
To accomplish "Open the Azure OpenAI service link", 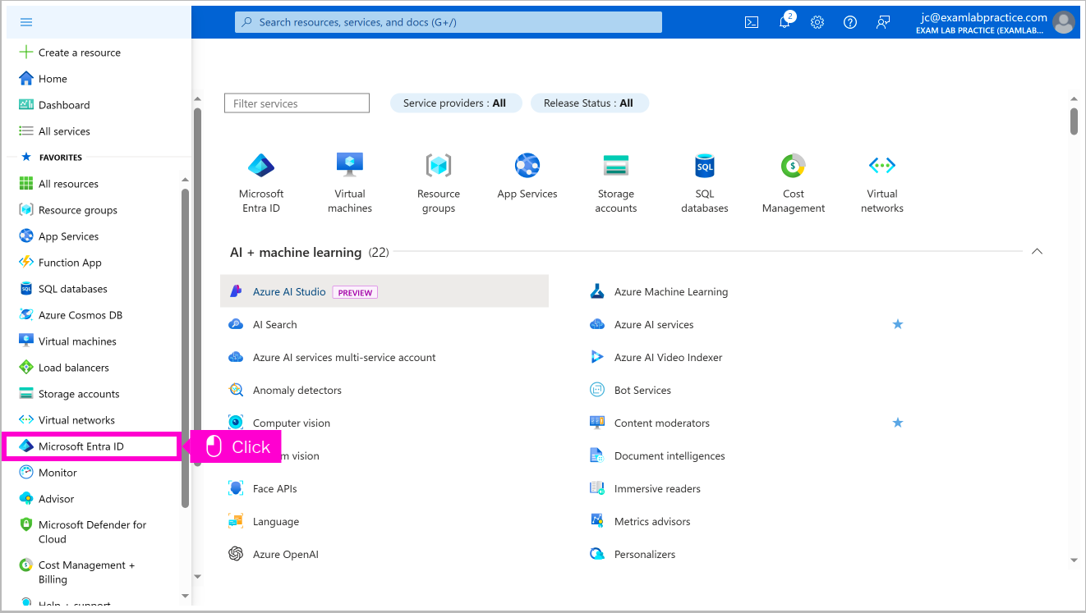I will tap(285, 554).
